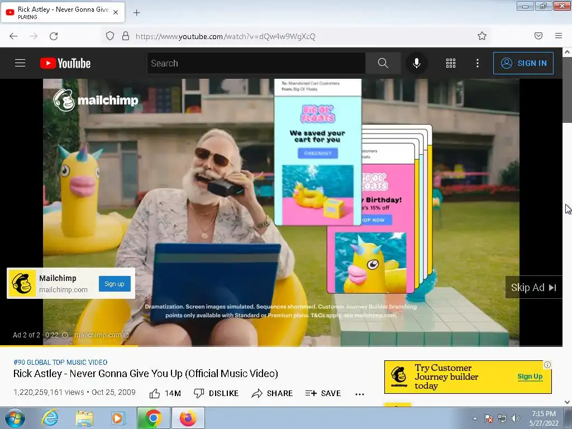Open the network tray icon
Viewport: 572px width, 429px height.
[502, 418]
